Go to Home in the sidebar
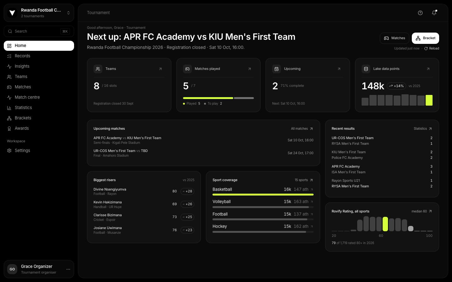 click(x=39, y=46)
